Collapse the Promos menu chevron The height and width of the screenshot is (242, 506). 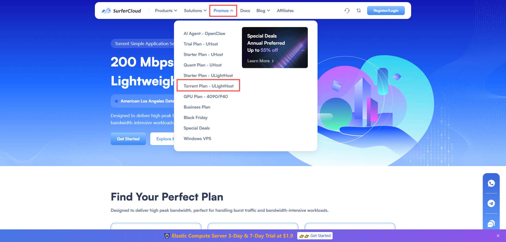tap(232, 11)
